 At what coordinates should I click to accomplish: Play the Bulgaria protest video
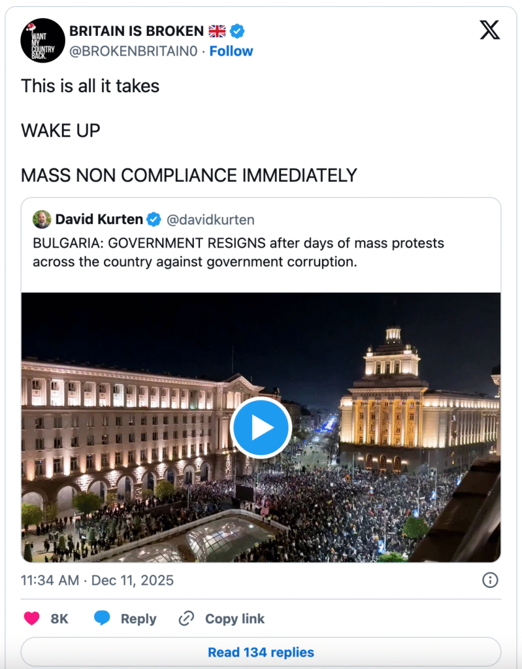point(261,428)
